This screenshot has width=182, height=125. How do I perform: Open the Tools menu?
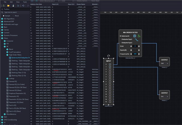click(25, 2)
